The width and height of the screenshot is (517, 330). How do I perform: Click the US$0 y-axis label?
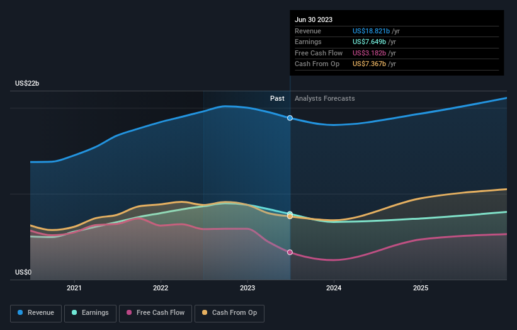pyautogui.click(x=23, y=272)
